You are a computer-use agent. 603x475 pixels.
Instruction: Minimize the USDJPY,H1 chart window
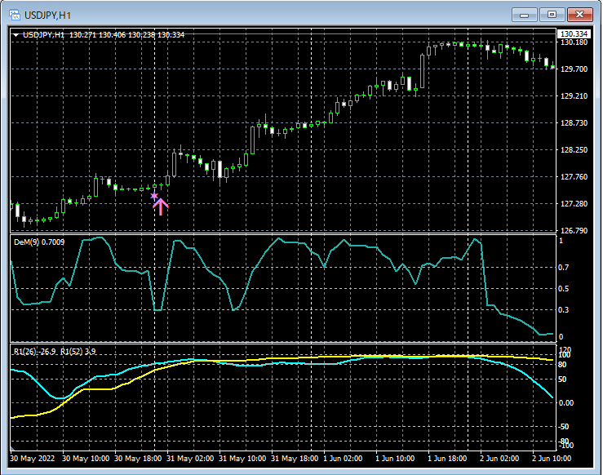click(x=525, y=14)
